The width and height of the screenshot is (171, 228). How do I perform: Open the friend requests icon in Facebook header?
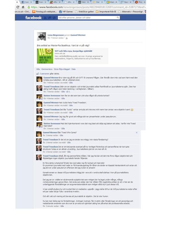pyautogui.click(x=45, y=18)
